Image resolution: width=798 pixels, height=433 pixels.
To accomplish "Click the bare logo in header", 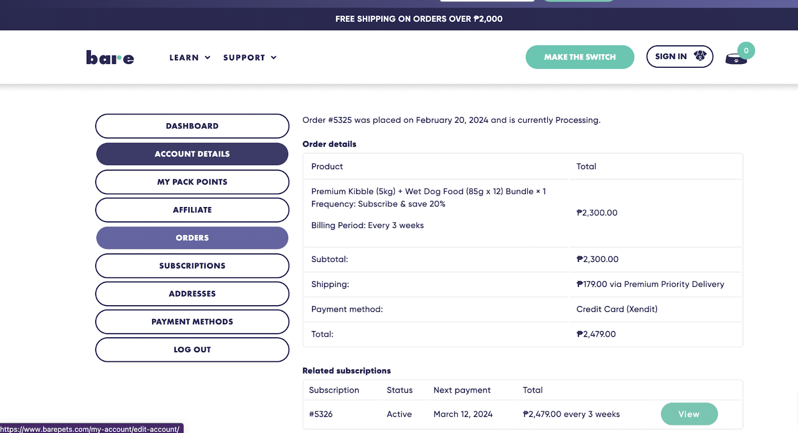I will 110,58.
